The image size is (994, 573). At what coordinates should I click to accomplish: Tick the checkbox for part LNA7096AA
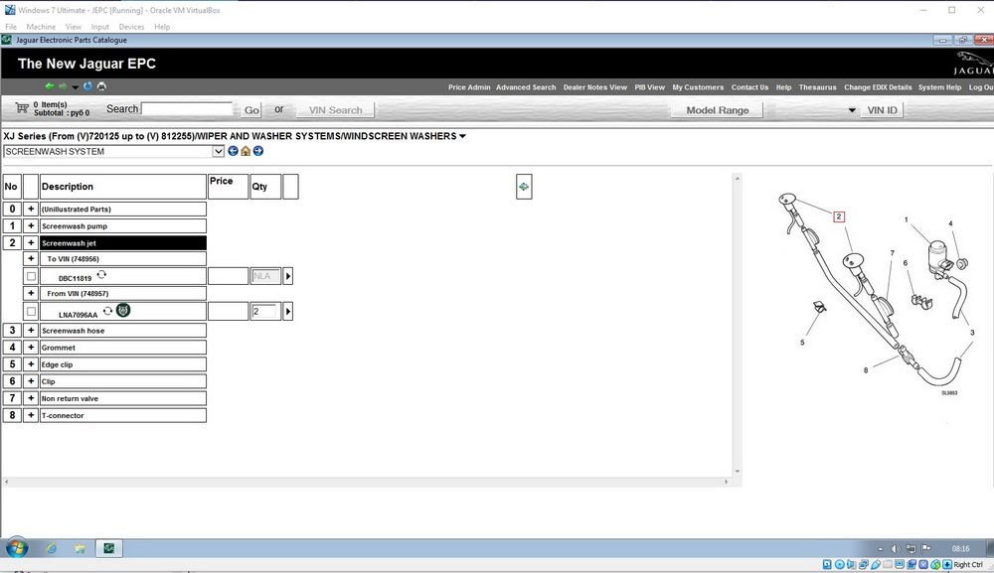click(31, 312)
